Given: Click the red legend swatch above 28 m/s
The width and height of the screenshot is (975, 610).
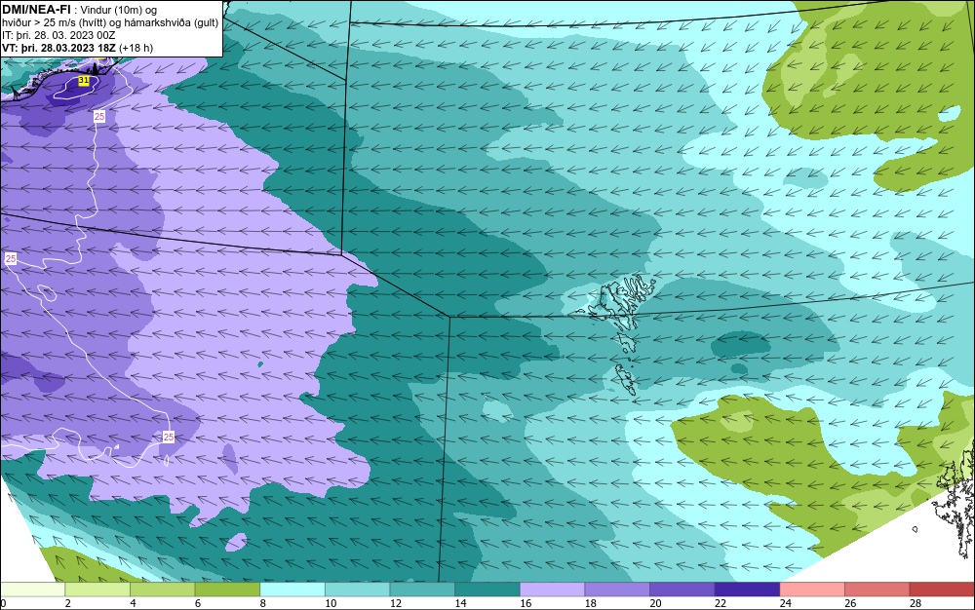Looking at the screenshot, I should click(x=942, y=590).
